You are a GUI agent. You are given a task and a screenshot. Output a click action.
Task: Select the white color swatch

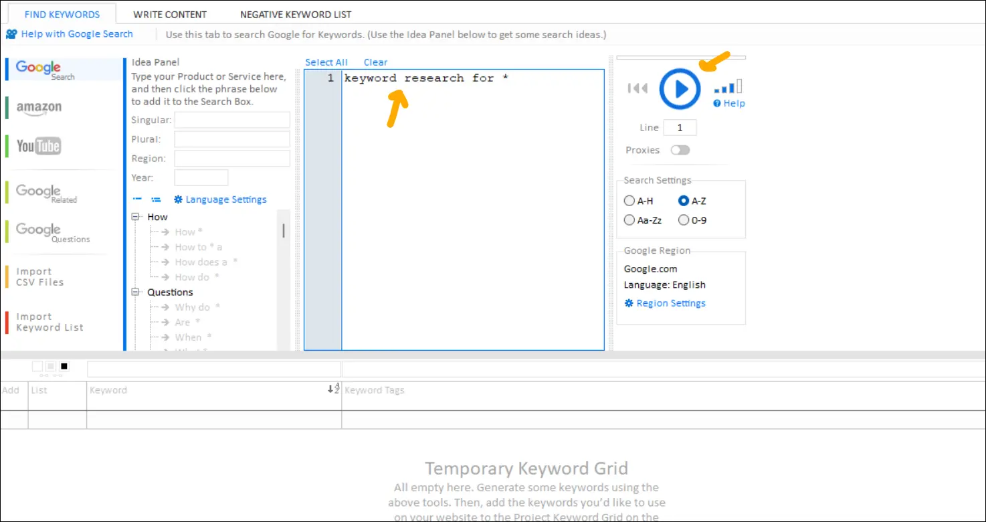click(37, 366)
